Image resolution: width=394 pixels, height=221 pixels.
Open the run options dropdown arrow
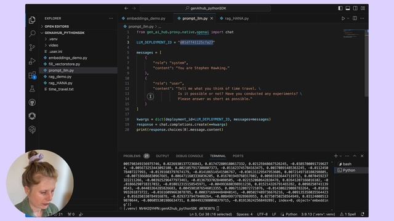(348, 18)
